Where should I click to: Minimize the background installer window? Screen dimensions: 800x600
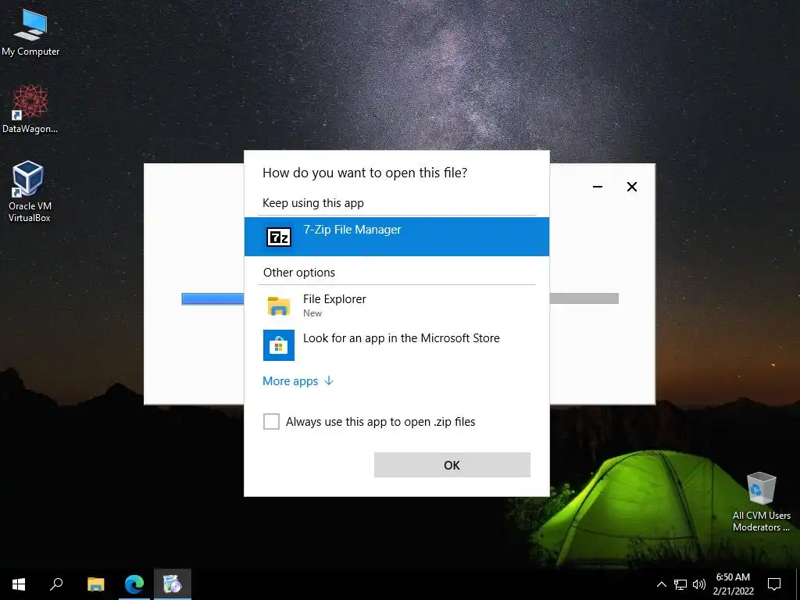click(x=598, y=187)
